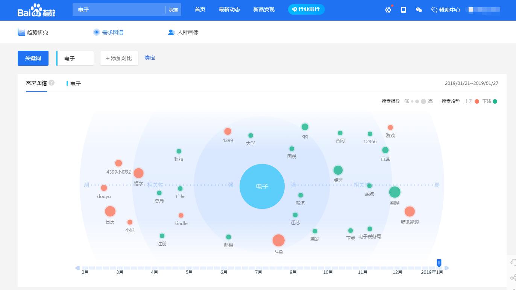Click the 斗鱼 bubble

[278, 240]
